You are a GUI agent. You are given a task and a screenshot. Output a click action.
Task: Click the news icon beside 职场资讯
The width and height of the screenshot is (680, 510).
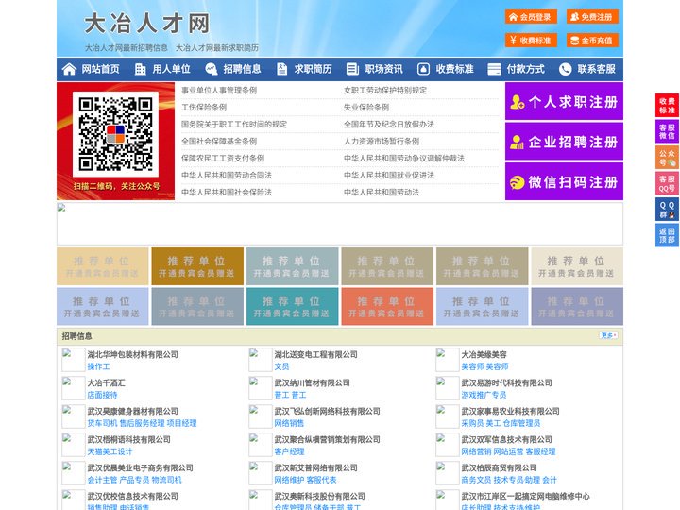pos(352,69)
